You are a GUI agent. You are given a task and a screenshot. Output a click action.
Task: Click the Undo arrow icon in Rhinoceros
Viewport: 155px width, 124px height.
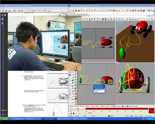click(x=92, y=11)
